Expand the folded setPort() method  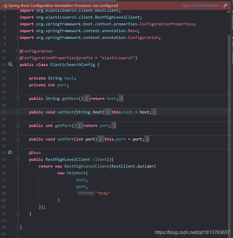click(18, 139)
